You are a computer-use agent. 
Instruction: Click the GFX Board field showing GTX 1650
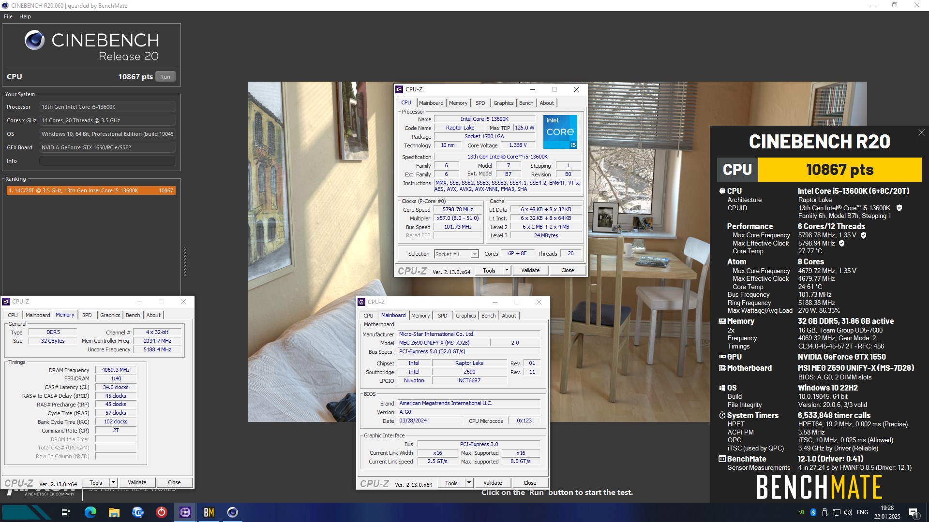click(x=107, y=147)
